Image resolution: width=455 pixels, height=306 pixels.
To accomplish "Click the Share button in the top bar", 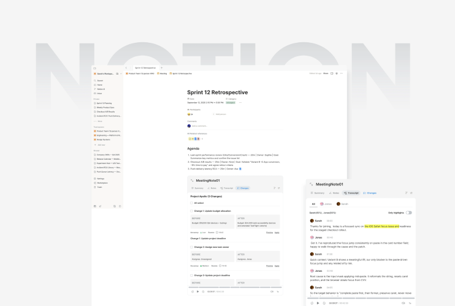I will tap(326, 73).
